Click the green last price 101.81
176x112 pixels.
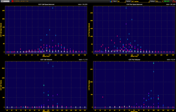point(166,1)
